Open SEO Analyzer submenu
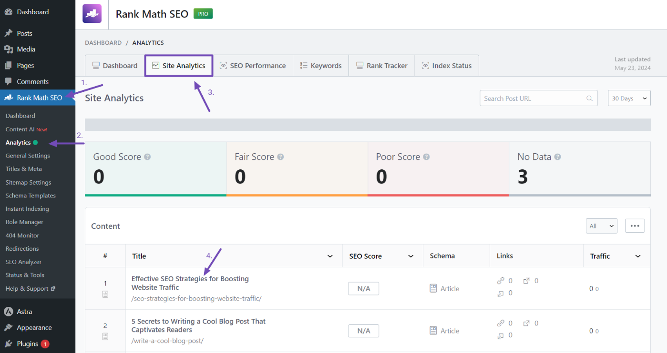Image resolution: width=667 pixels, height=353 pixels. (24, 262)
